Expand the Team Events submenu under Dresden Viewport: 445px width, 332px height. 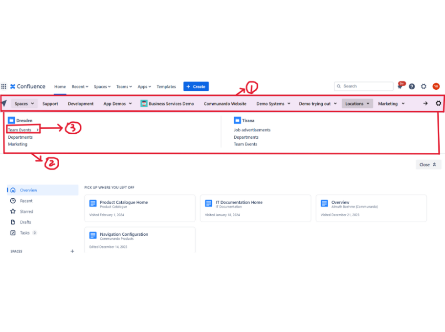[22, 130]
